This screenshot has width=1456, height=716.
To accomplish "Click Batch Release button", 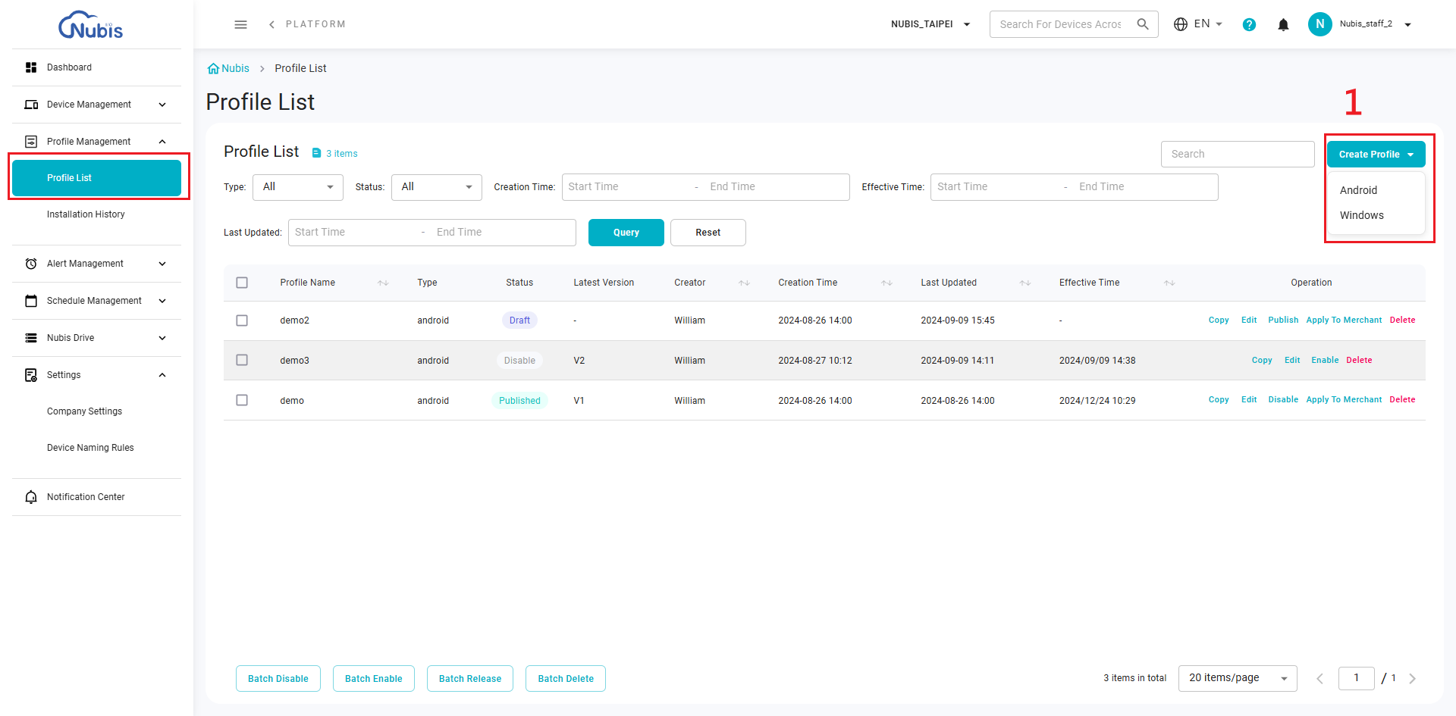I will click(470, 679).
